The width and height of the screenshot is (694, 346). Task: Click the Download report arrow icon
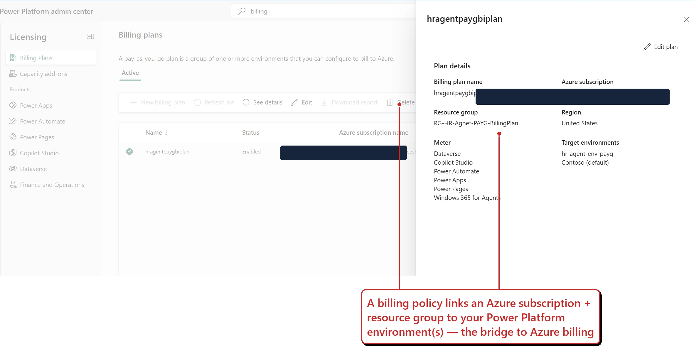pyautogui.click(x=324, y=102)
